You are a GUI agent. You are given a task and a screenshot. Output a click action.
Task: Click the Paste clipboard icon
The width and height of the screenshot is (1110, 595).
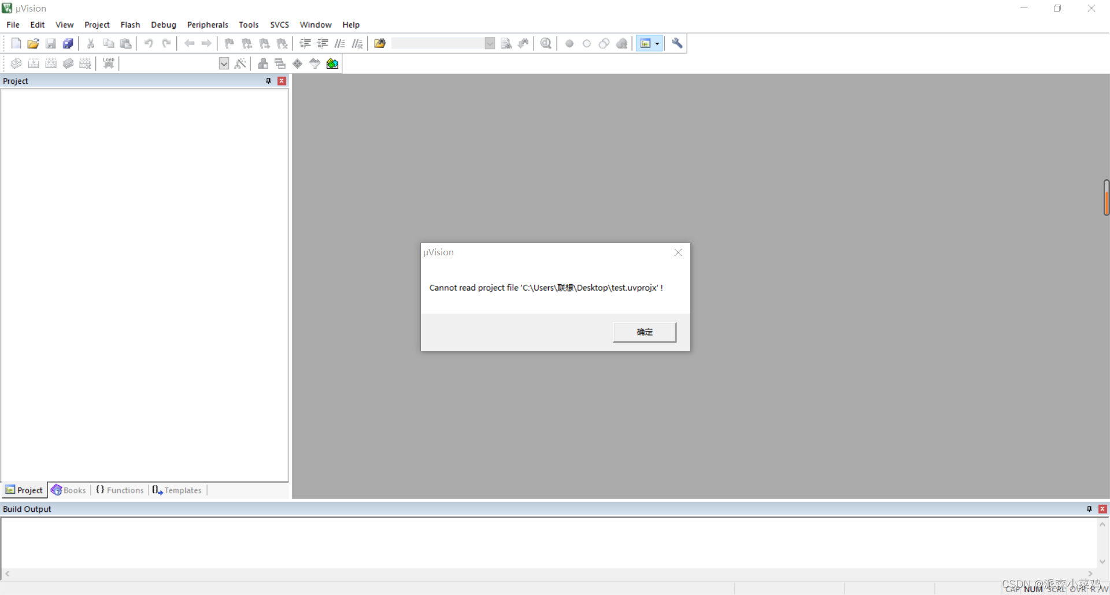[x=125, y=43]
